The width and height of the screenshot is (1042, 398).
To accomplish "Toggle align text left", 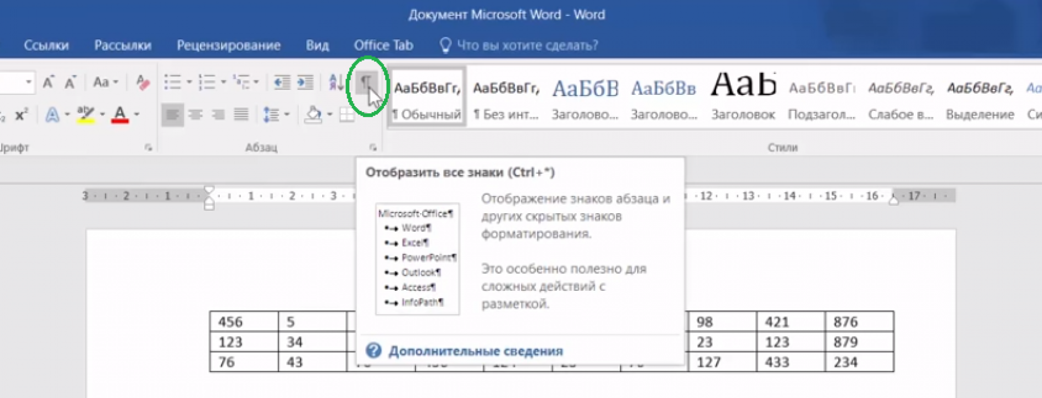I will (x=172, y=115).
